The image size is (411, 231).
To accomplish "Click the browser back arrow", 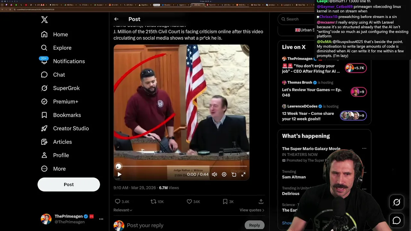I will point(2,9).
